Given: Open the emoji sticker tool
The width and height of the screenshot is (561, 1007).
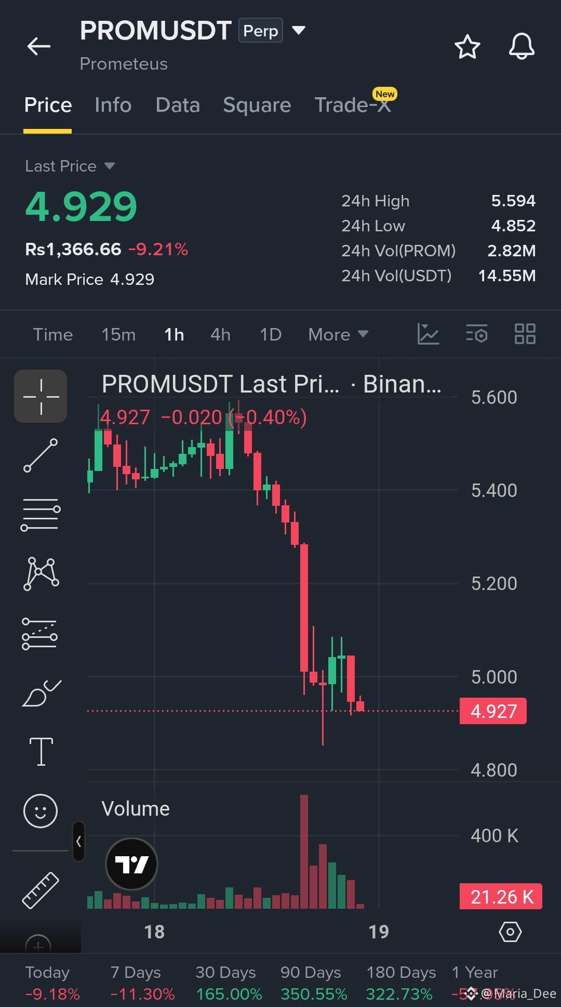Looking at the screenshot, I should coord(41,810).
